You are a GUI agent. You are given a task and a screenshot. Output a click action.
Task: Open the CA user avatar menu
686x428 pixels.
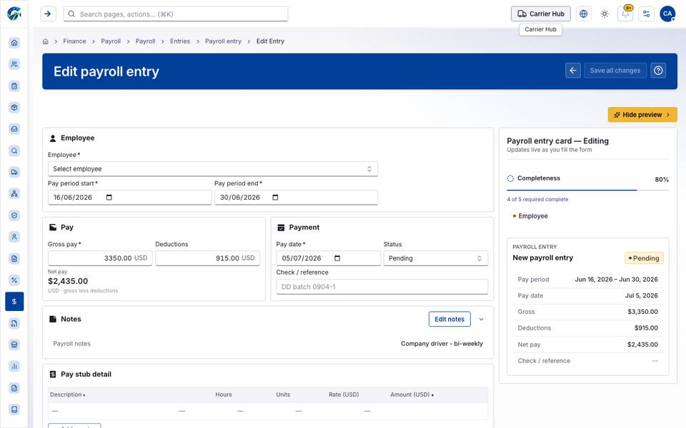667,14
